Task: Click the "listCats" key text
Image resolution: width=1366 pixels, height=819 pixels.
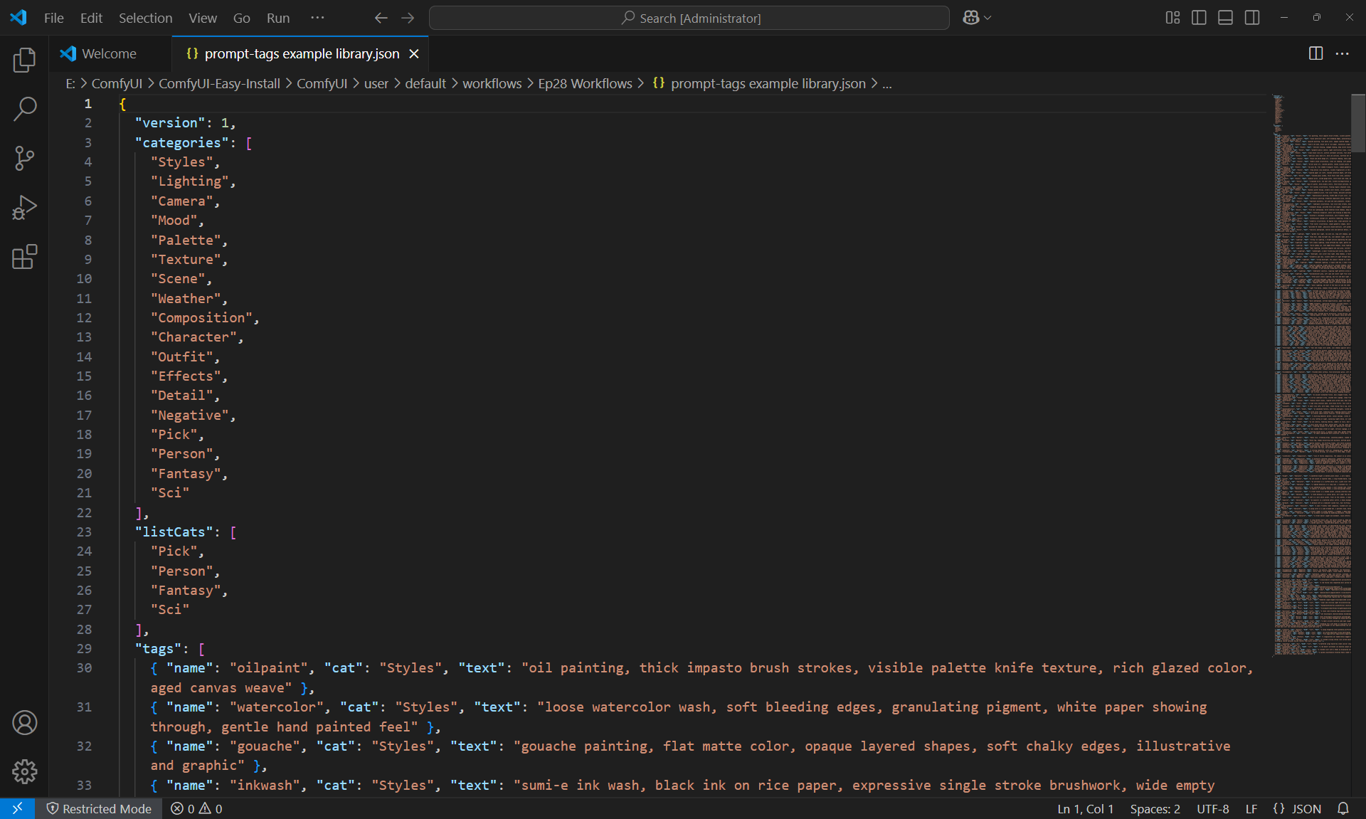Action: [x=174, y=532]
